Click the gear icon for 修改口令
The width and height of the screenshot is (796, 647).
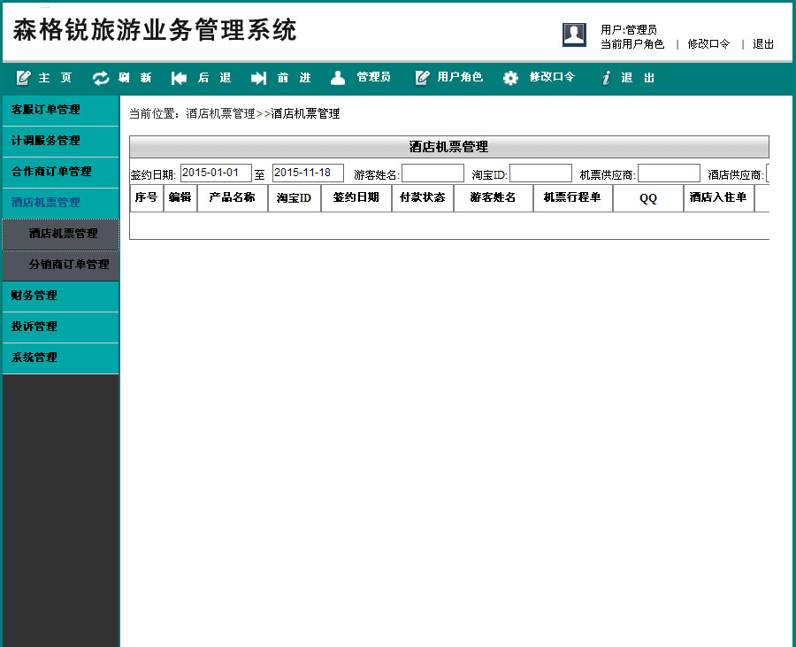coord(510,78)
